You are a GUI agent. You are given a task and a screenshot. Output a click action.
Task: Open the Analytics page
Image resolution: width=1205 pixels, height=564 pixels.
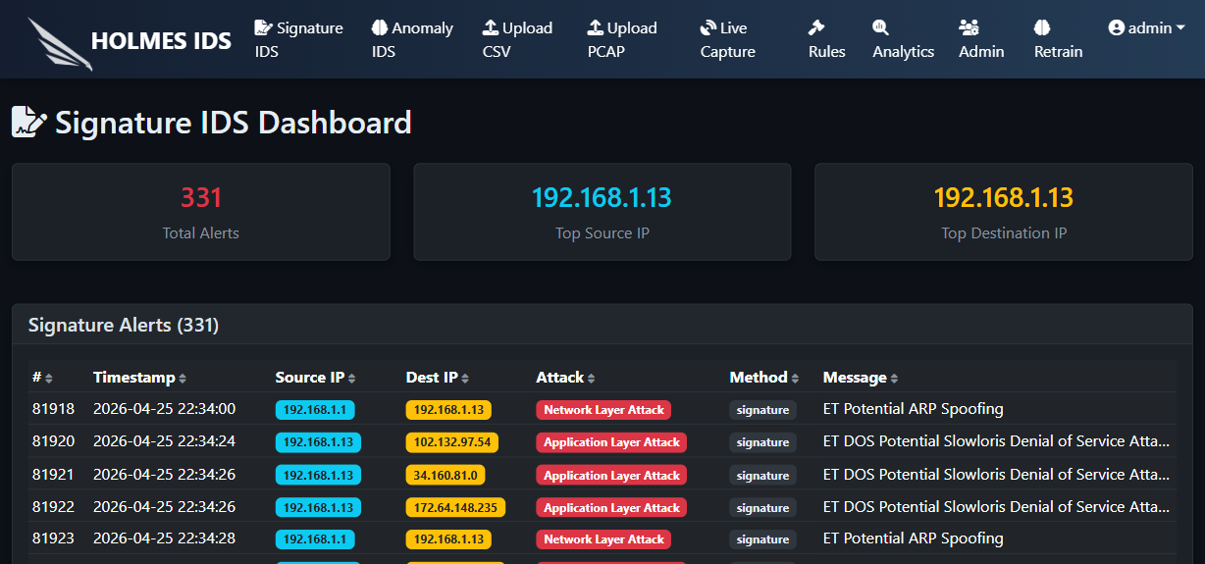[x=904, y=40]
